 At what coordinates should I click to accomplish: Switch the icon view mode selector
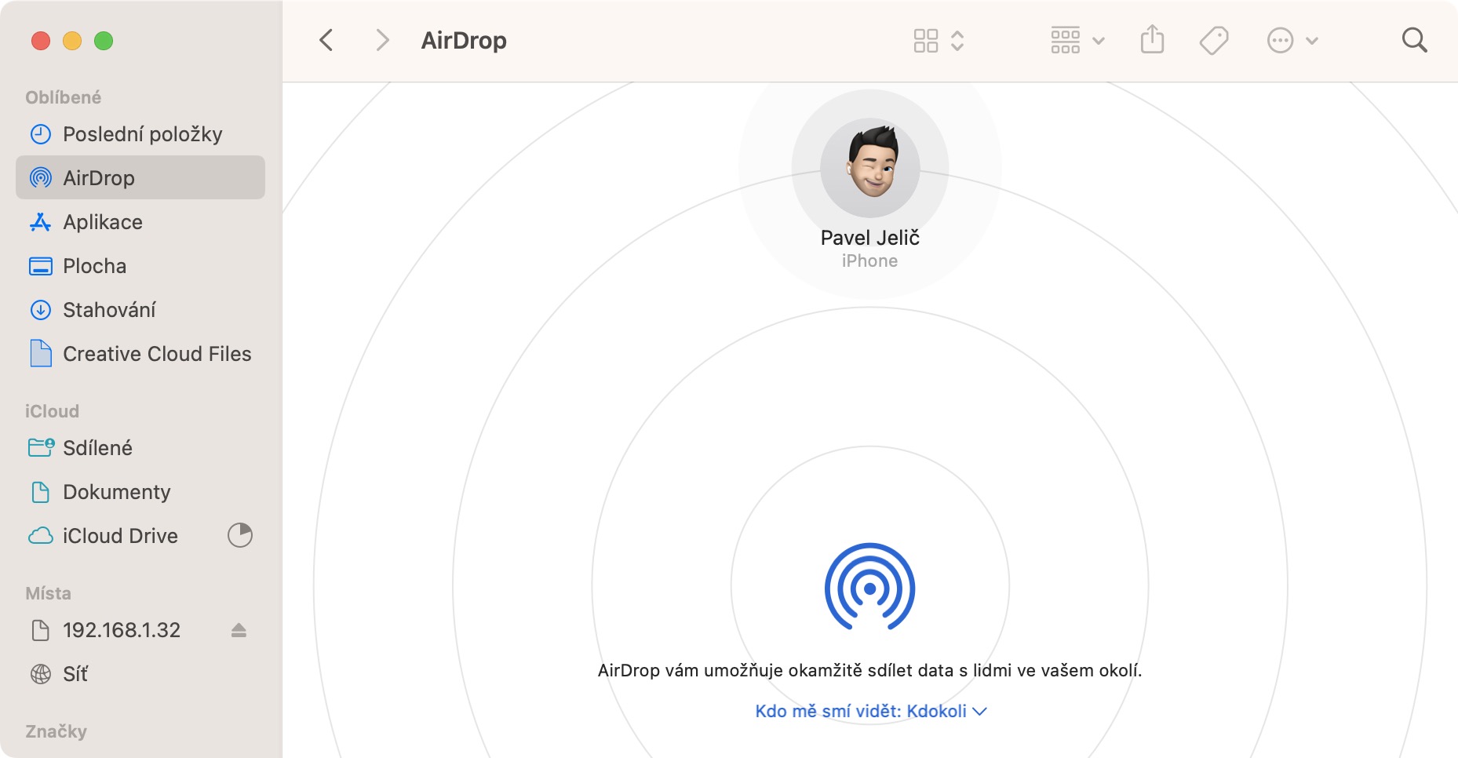[x=939, y=40]
